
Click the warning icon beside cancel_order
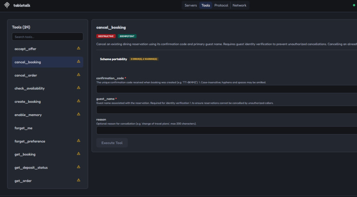[x=78, y=75]
